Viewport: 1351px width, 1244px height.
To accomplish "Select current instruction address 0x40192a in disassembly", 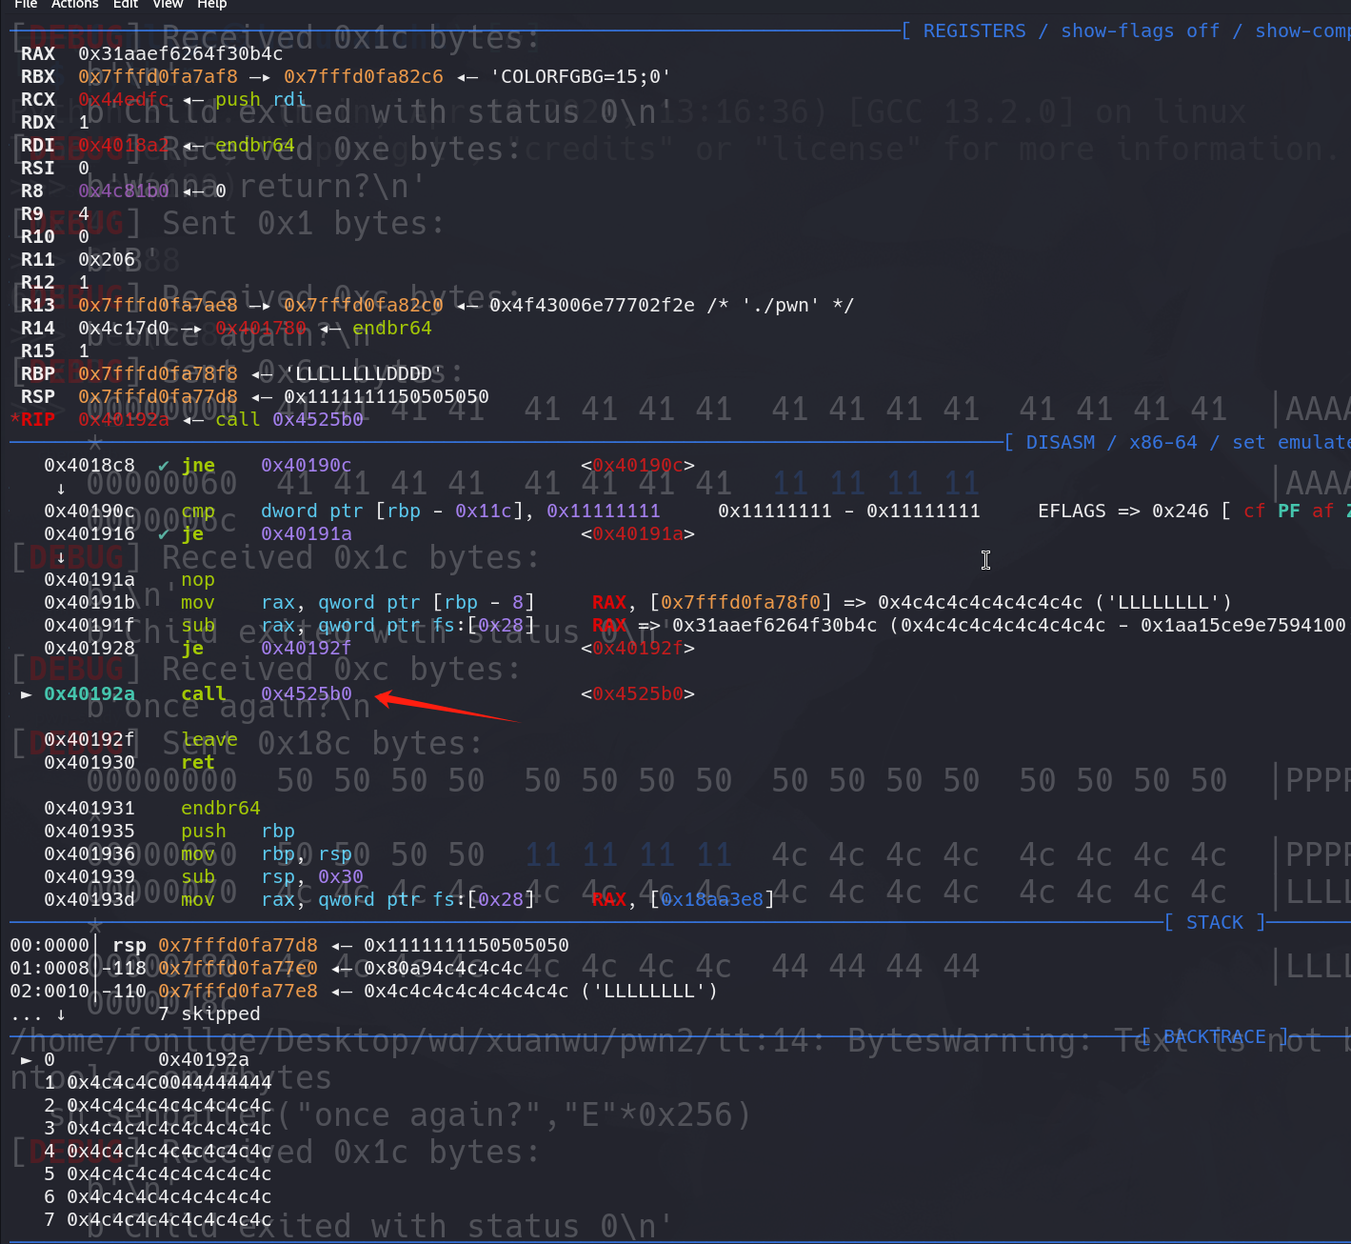I will [x=89, y=693].
